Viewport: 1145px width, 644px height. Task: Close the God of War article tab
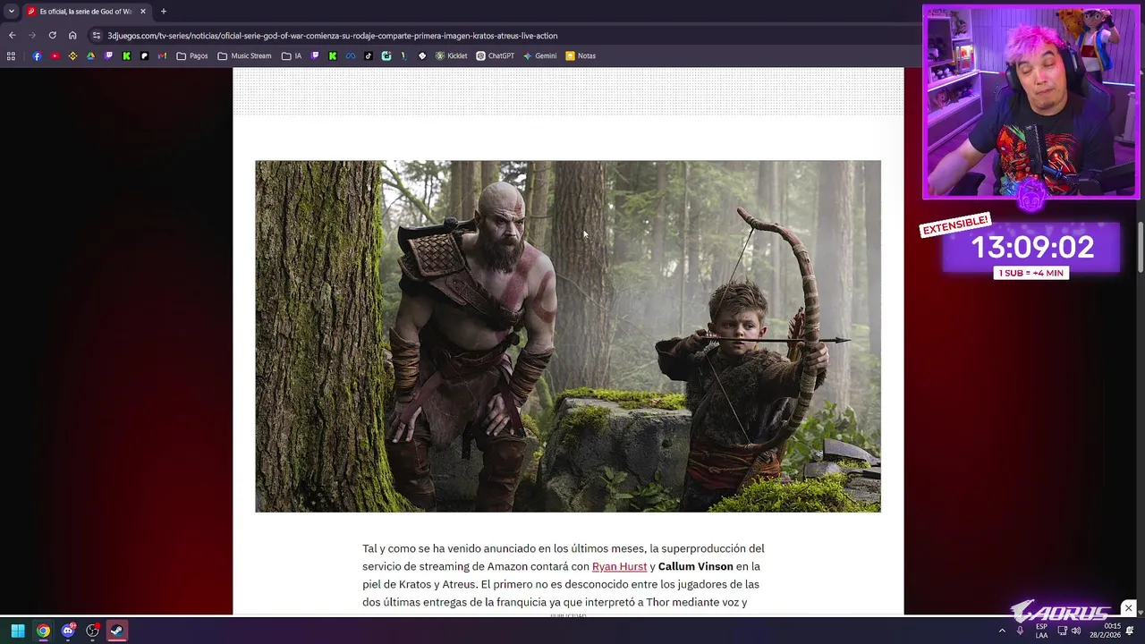tap(142, 12)
